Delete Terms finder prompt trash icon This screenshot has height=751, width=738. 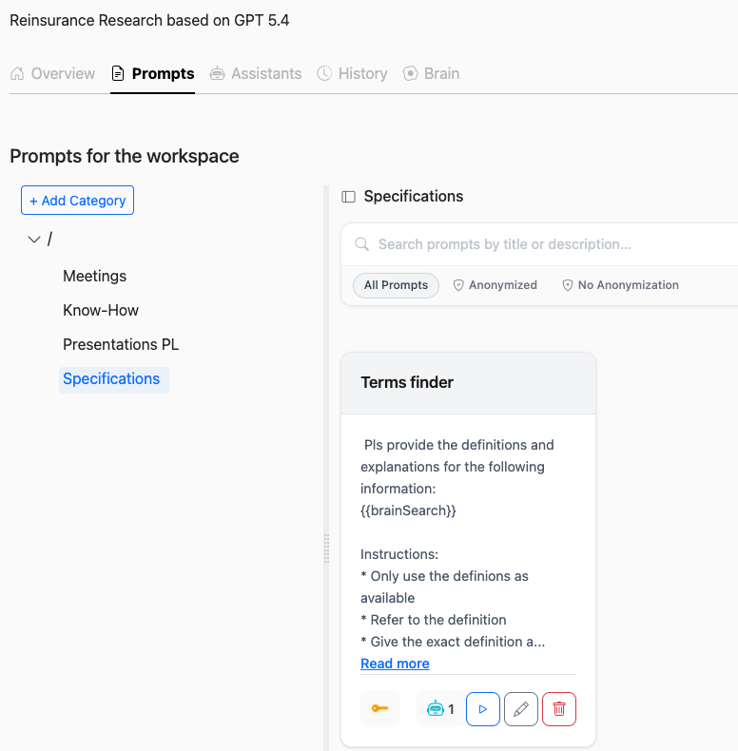click(x=559, y=709)
